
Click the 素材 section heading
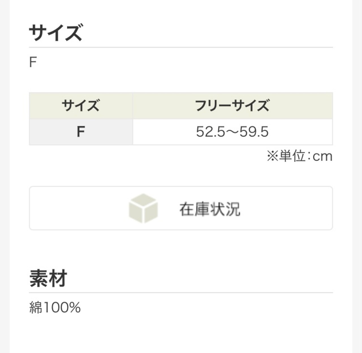[x=48, y=278]
